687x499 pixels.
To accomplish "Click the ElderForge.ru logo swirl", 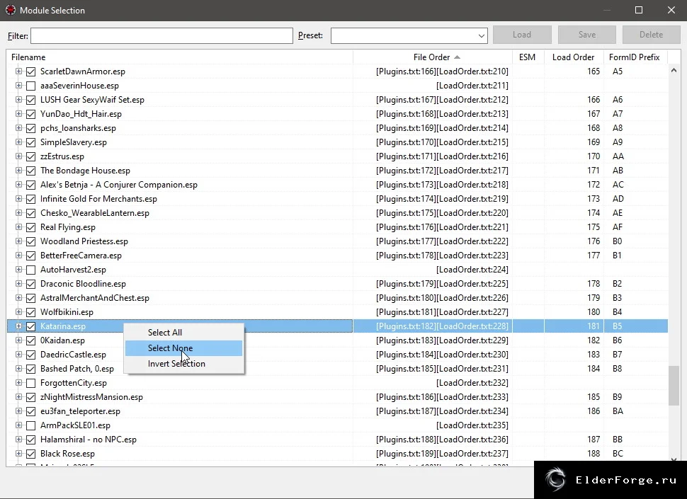I will pos(555,479).
